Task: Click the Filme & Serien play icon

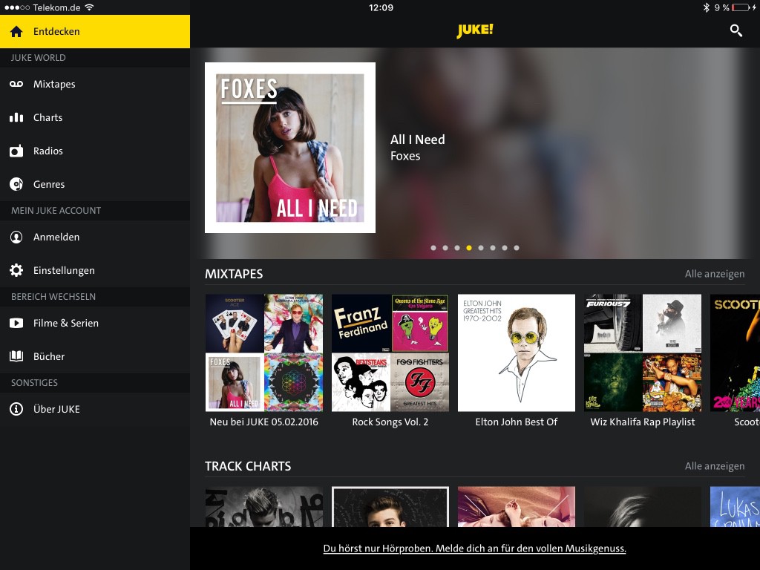Action: 16,323
